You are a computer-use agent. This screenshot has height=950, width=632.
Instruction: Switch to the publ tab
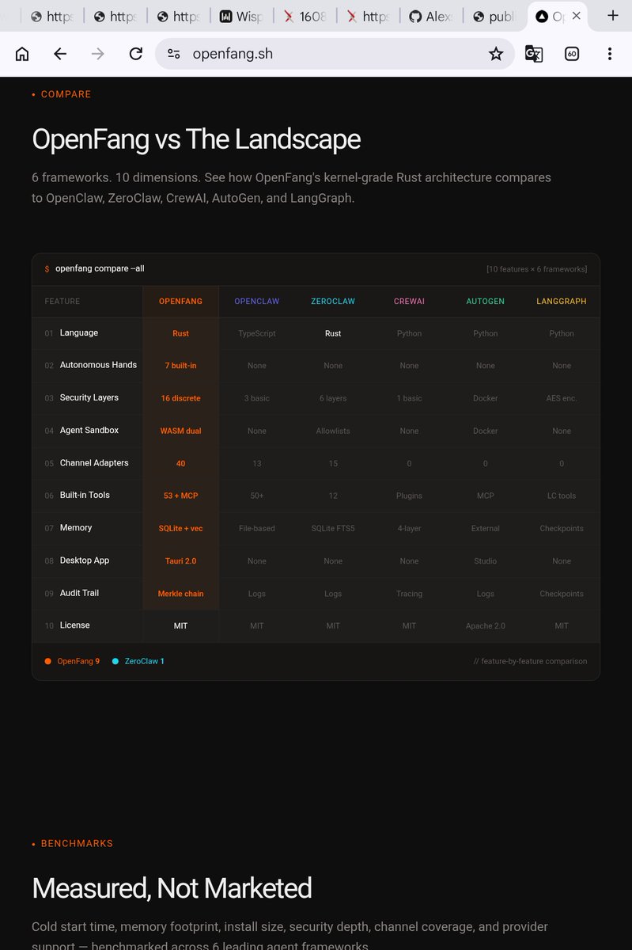click(494, 16)
